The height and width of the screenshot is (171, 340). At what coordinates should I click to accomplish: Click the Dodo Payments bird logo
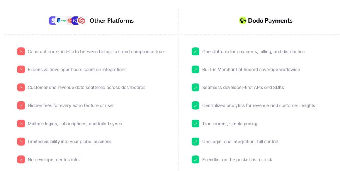[x=243, y=21]
